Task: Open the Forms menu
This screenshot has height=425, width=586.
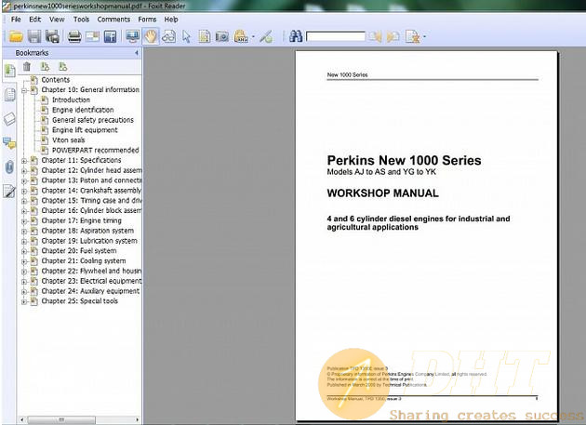Action: (x=147, y=19)
